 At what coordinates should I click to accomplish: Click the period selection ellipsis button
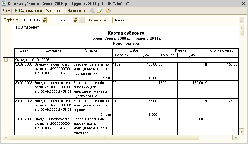pos(81,20)
